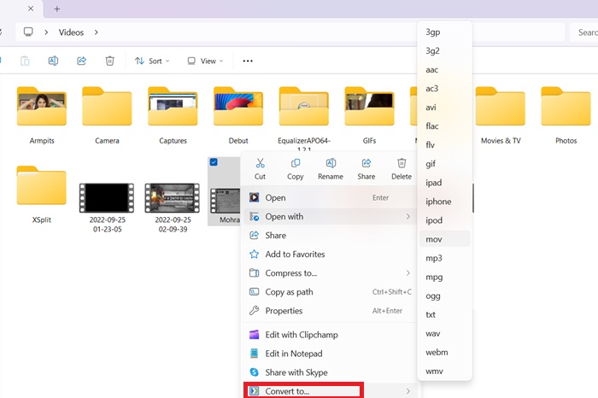Choose Compress to... entry
Viewport: 598px width, 398px height.
click(x=330, y=273)
